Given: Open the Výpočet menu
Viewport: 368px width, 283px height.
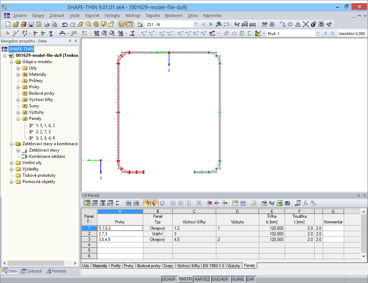Looking at the screenshot, I should coord(92,15).
